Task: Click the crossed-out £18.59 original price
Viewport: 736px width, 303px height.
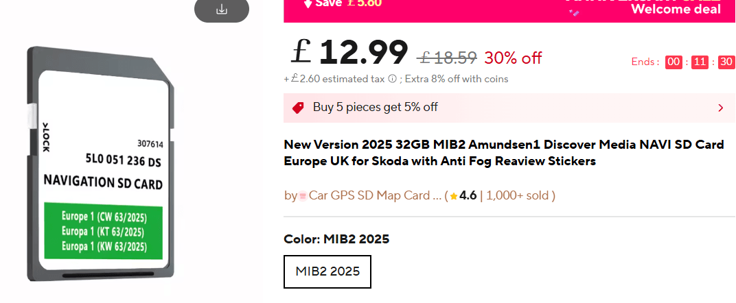Action: (448, 58)
